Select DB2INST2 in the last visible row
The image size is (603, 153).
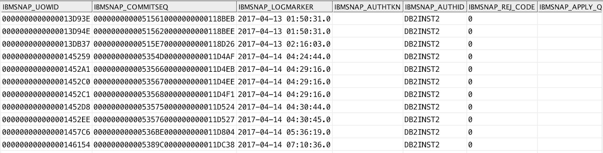422,145
